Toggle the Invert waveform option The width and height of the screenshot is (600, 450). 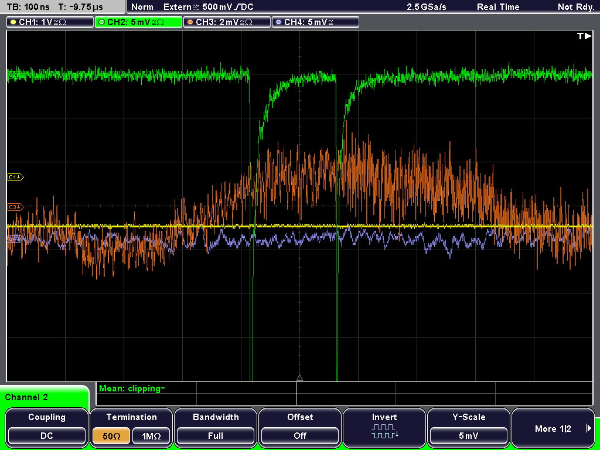click(x=384, y=427)
